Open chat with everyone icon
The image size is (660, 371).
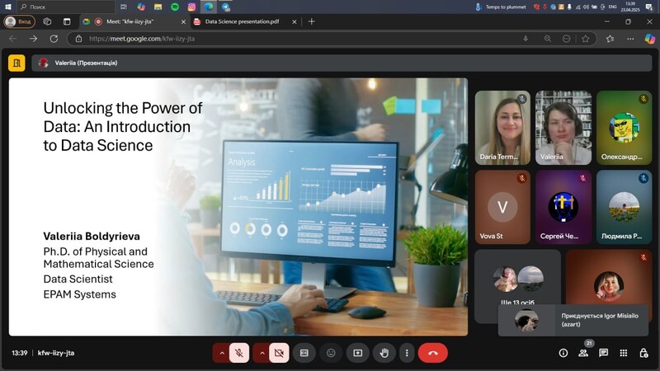[x=604, y=353]
